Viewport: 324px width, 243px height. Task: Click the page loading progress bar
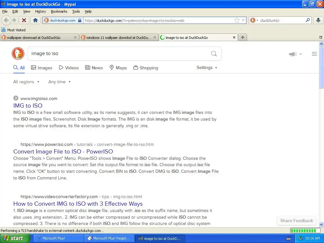(306, 231)
